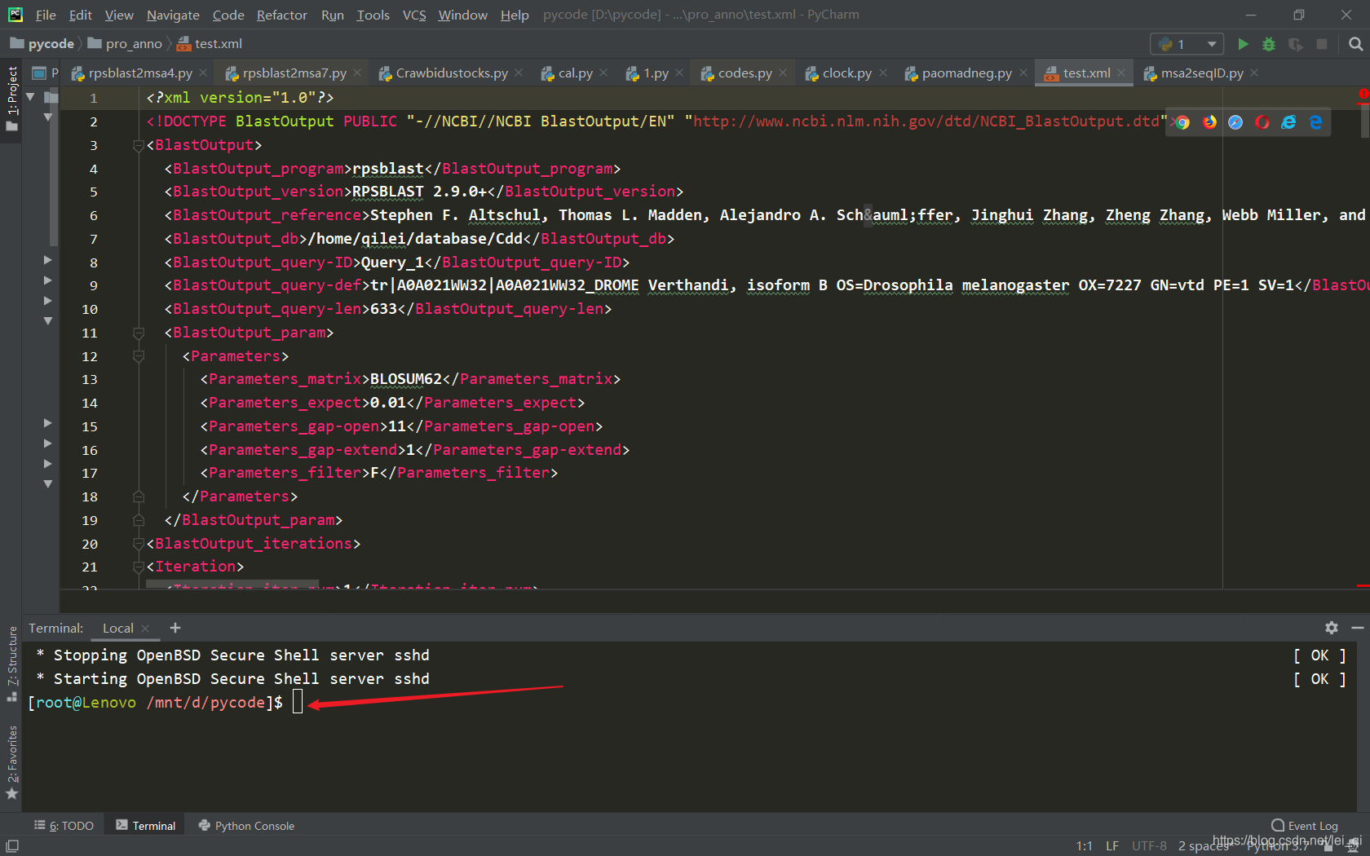The height and width of the screenshot is (856, 1370).
Task: Collapse the BlastOutput_iterations fold on line 20
Action: click(x=139, y=544)
